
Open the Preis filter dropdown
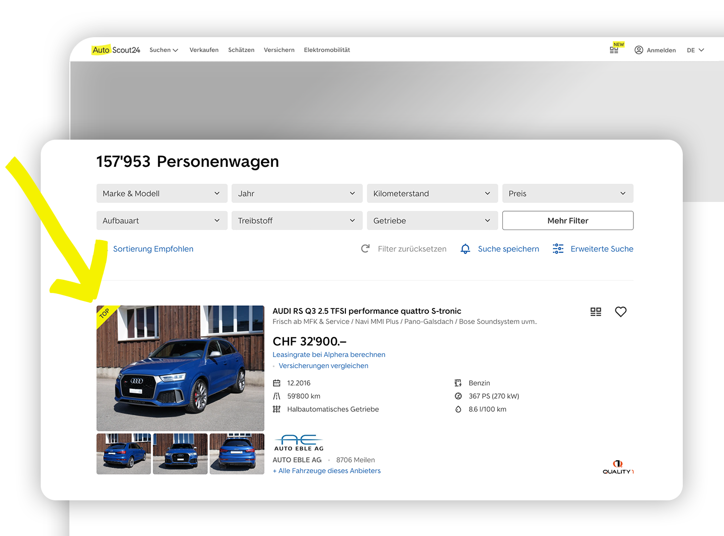point(567,193)
